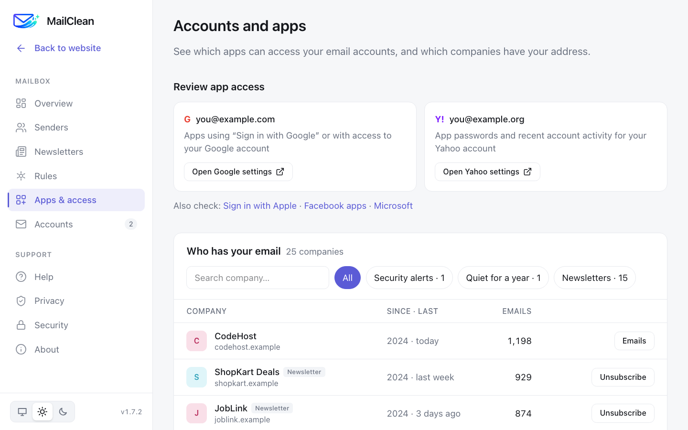This screenshot has width=688, height=430.
Task: Click the Rules icon in sidebar
Action: [x=21, y=176]
